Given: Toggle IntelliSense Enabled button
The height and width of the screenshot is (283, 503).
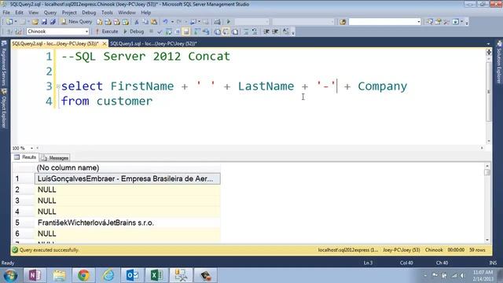Looking at the screenshot, I should [x=186, y=31].
